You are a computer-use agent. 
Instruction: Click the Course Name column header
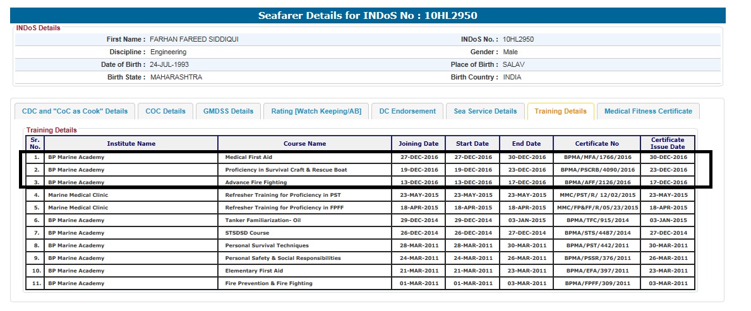304,143
